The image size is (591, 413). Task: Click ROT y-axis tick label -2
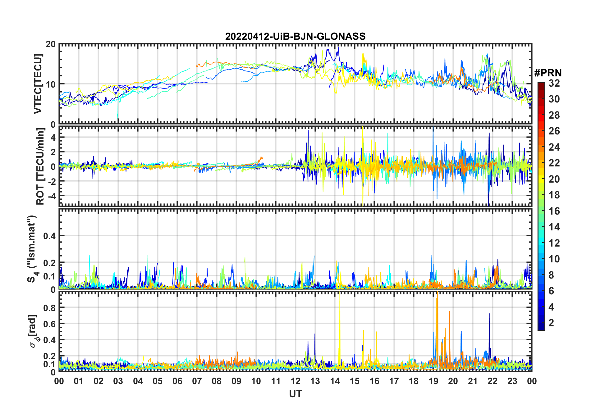point(52,181)
